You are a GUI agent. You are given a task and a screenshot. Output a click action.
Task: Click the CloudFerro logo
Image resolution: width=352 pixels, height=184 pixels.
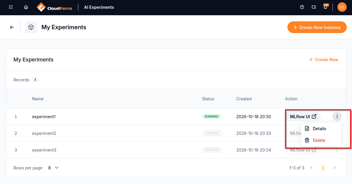[55, 7]
